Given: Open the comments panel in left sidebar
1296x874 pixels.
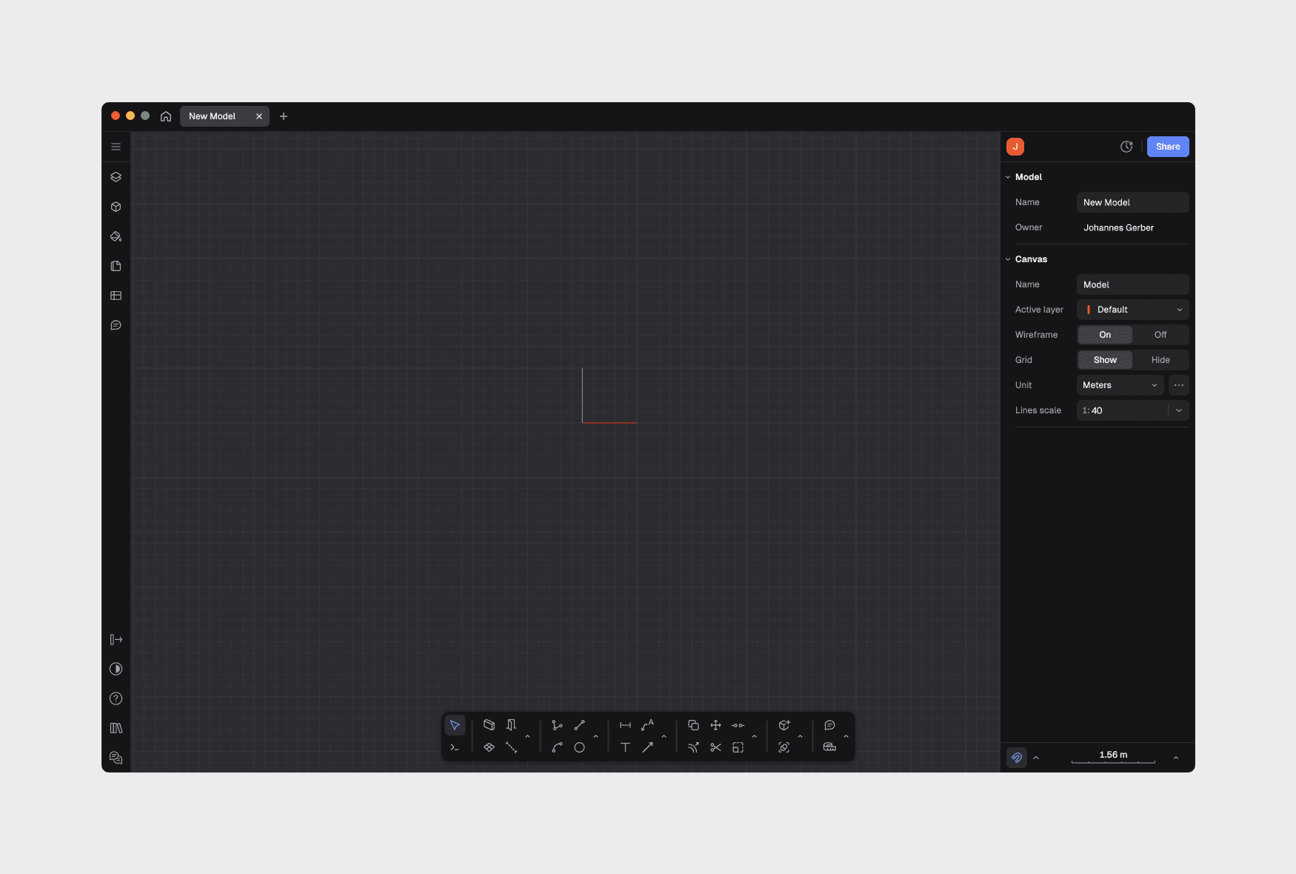Looking at the screenshot, I should [116, 325].
